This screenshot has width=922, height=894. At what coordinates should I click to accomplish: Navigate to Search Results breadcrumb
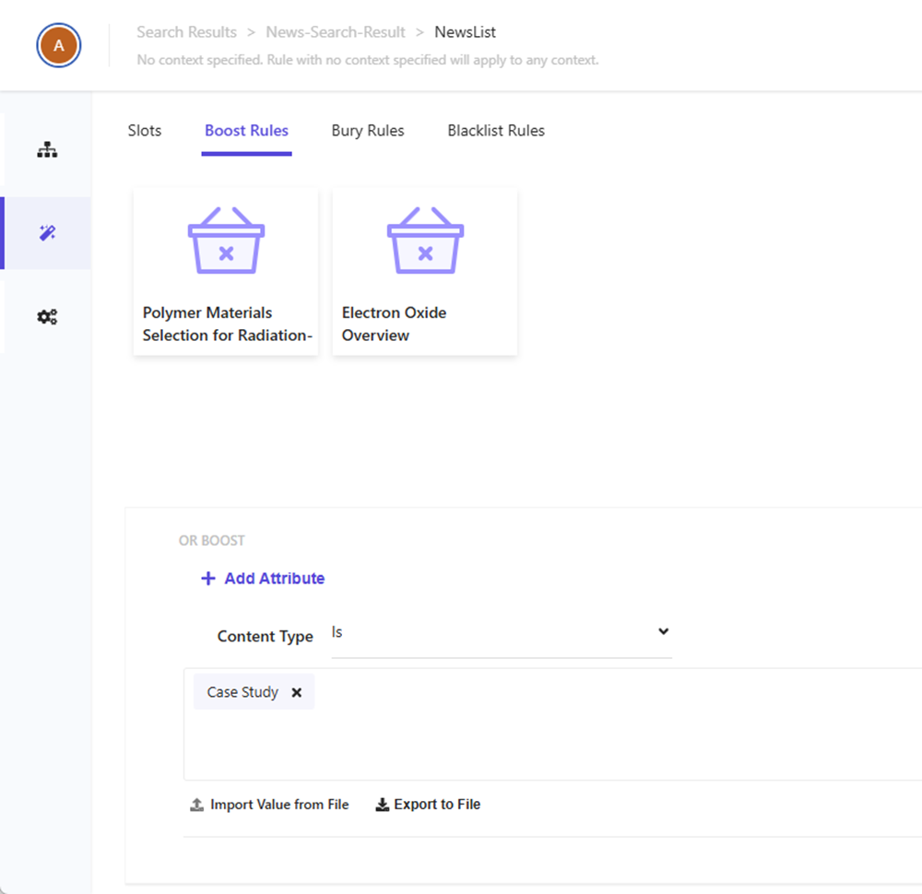(x=187, y=31)
